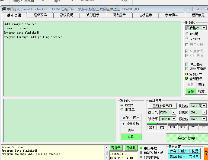Image resolution: width=208 pixels, height=160 pixels.
Task: Click 'Program through QSPI polling succeed!' in the received data area
Action: coord(34,37)
